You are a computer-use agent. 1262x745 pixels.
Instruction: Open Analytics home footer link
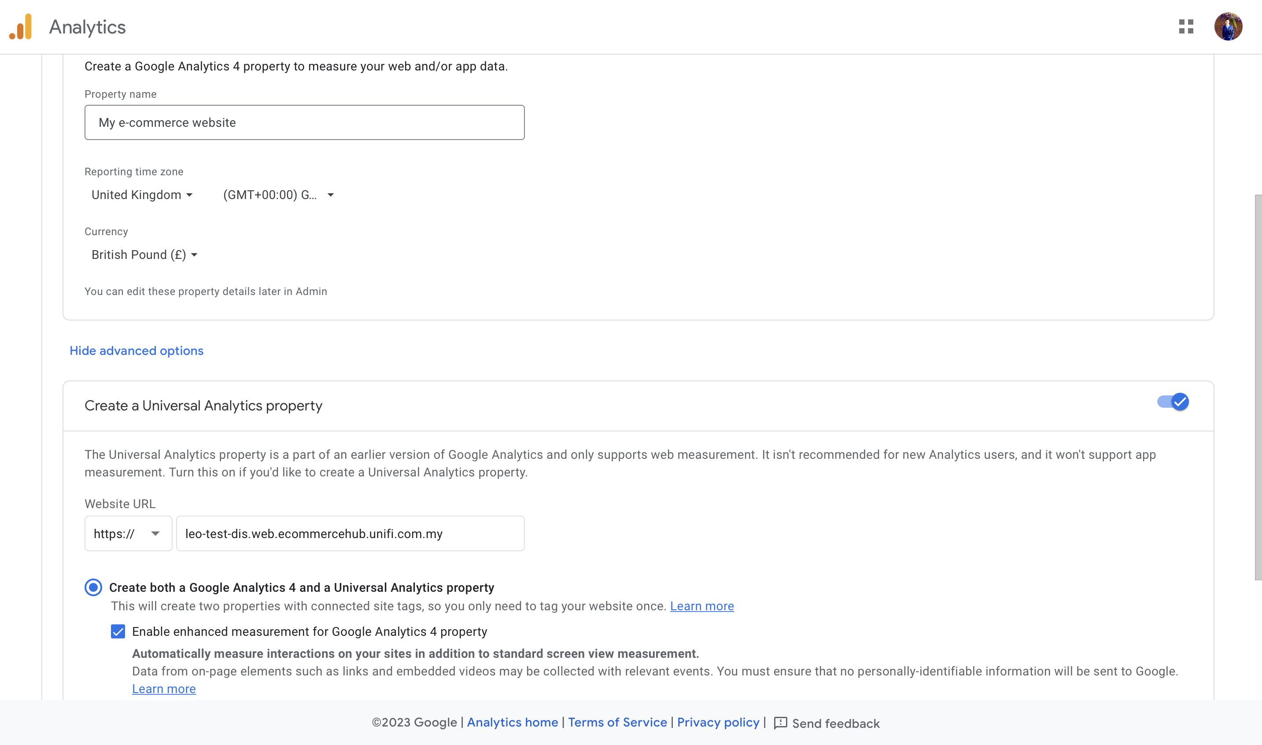tap(512, 723)
